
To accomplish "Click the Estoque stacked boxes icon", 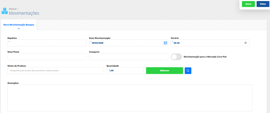I will (4, 11).
